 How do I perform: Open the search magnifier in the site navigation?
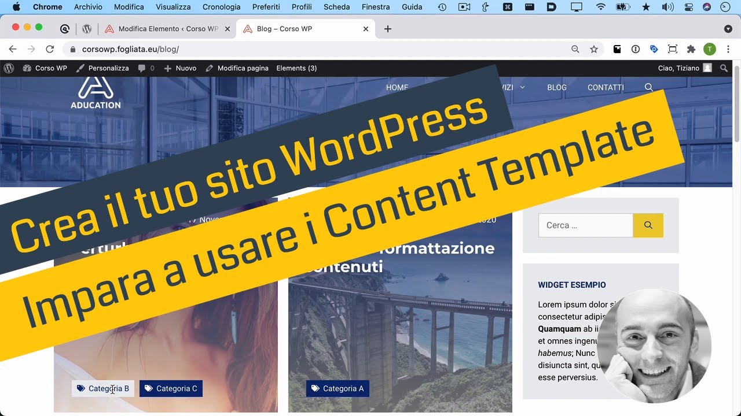[648, 87]
